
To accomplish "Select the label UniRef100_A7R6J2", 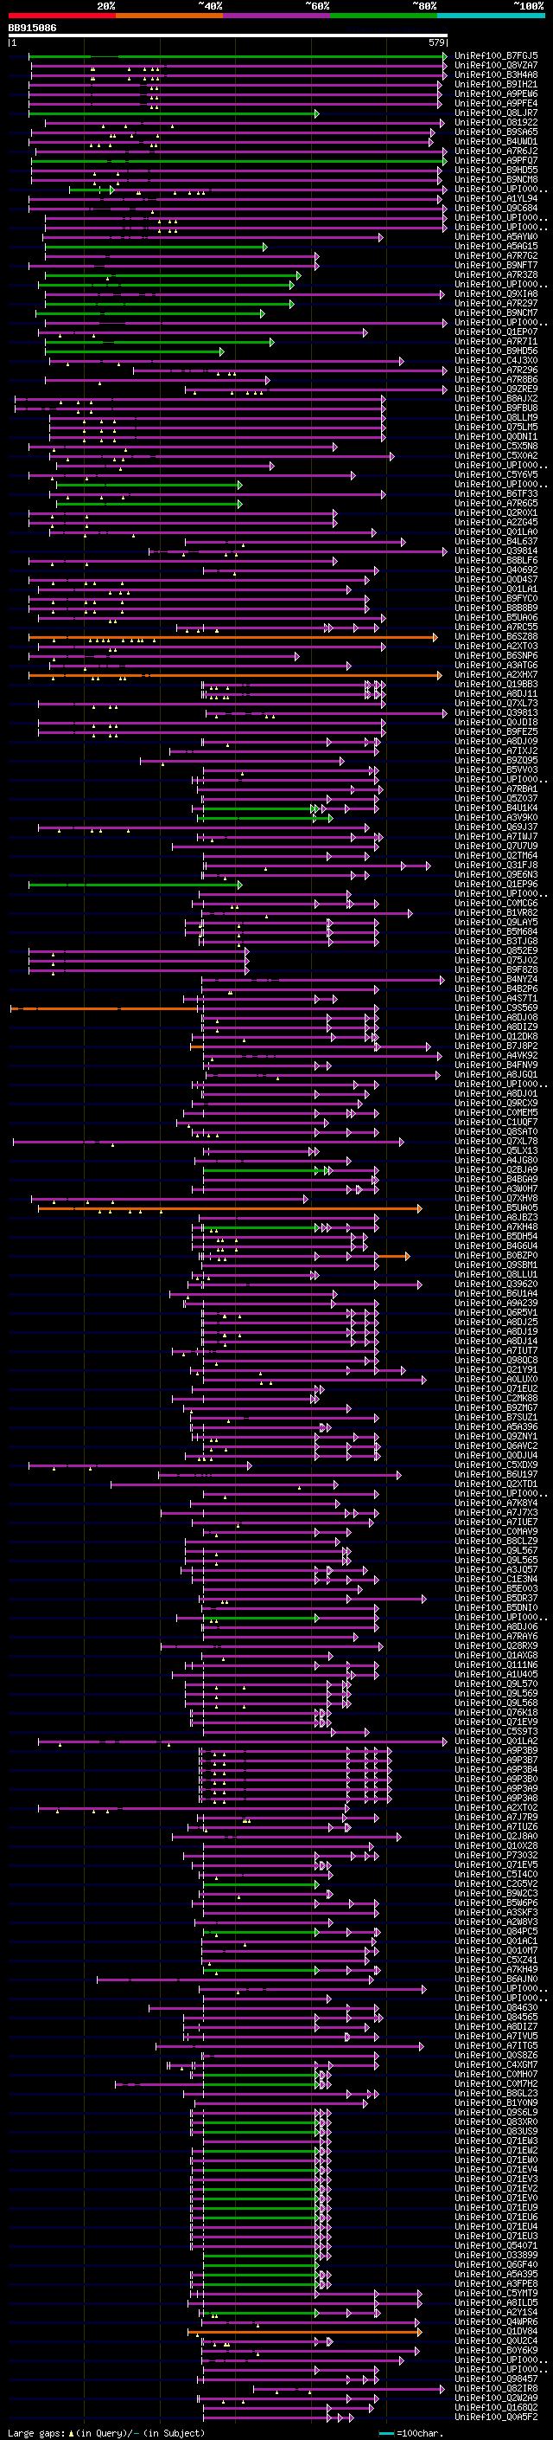I will tap(496, 151).
